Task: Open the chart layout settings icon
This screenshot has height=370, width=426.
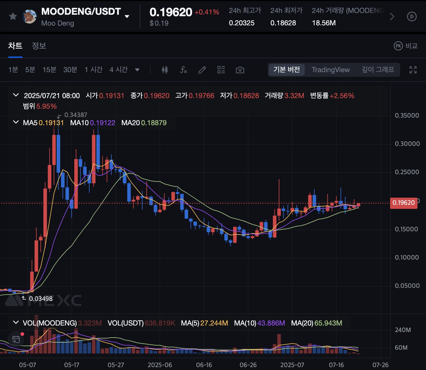Action: point(221,70)
